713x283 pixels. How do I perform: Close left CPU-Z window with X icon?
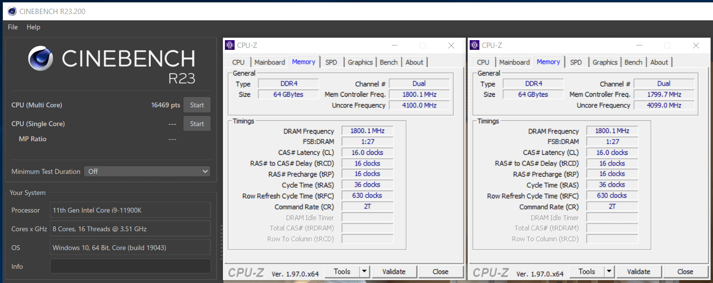[x=451, y=45]
